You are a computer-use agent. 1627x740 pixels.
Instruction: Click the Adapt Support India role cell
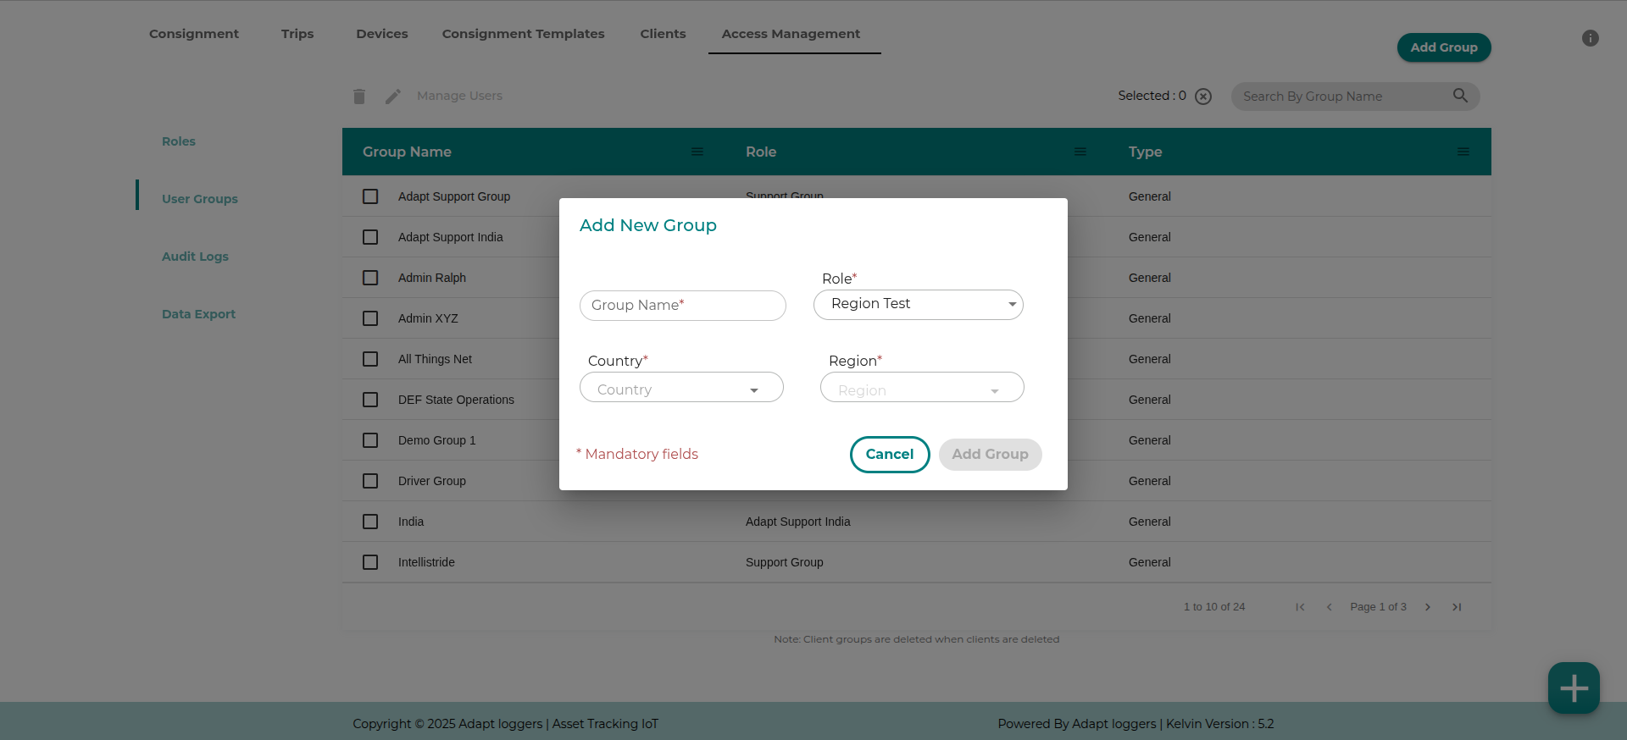tap(798, 522)
